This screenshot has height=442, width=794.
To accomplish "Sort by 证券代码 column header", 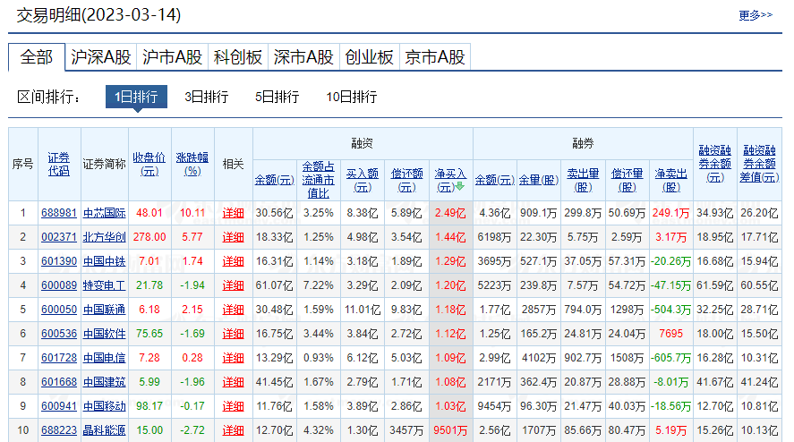I will (x=58, y=164).
